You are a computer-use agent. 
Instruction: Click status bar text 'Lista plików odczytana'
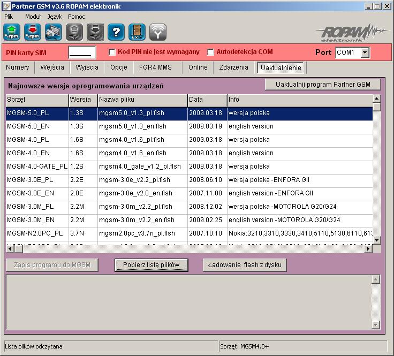click(33, 346)
